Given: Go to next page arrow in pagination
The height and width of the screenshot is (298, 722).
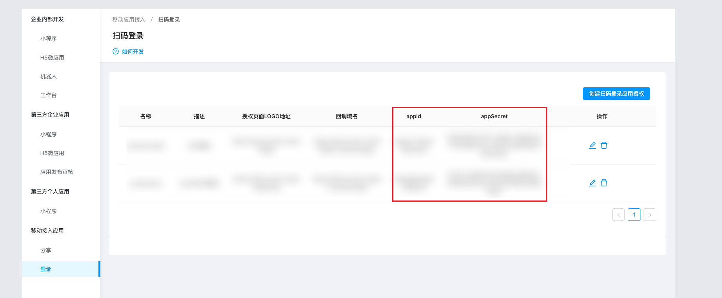Looking at the screenshot, I should click(x=649, y=215).
